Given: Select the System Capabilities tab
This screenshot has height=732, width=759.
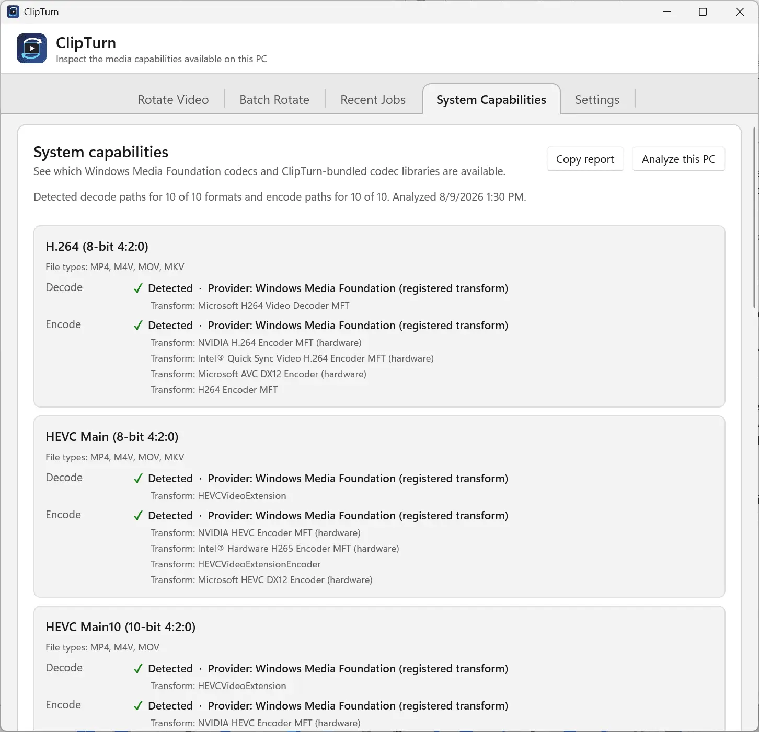Looking at the screenshot, I should (491, 99).
